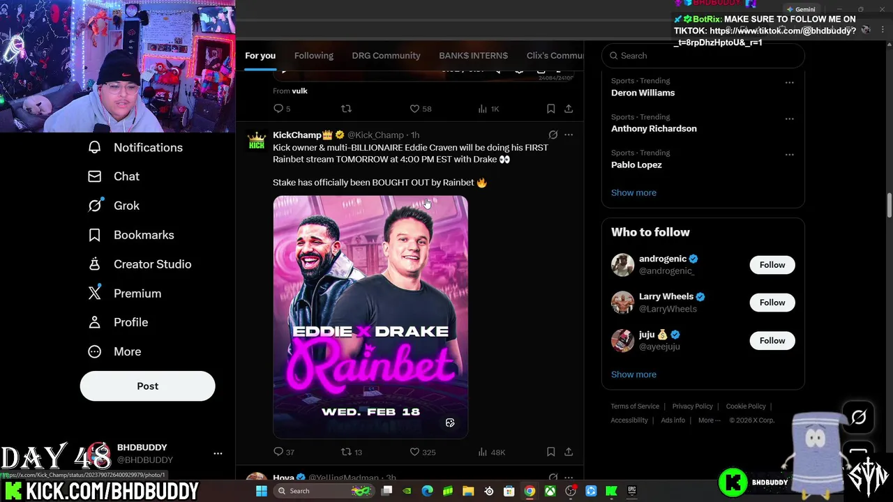Viewport: 893px width, 502px height.
Task: Open the @Kick_Champ handle link
Action: point(375,135)
